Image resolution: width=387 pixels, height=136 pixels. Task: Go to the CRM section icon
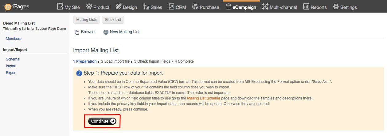pyautogui.click(x=171, y=7)
